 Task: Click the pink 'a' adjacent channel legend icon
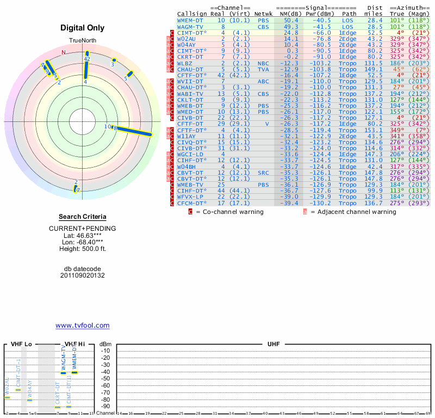tap(305, 211)
